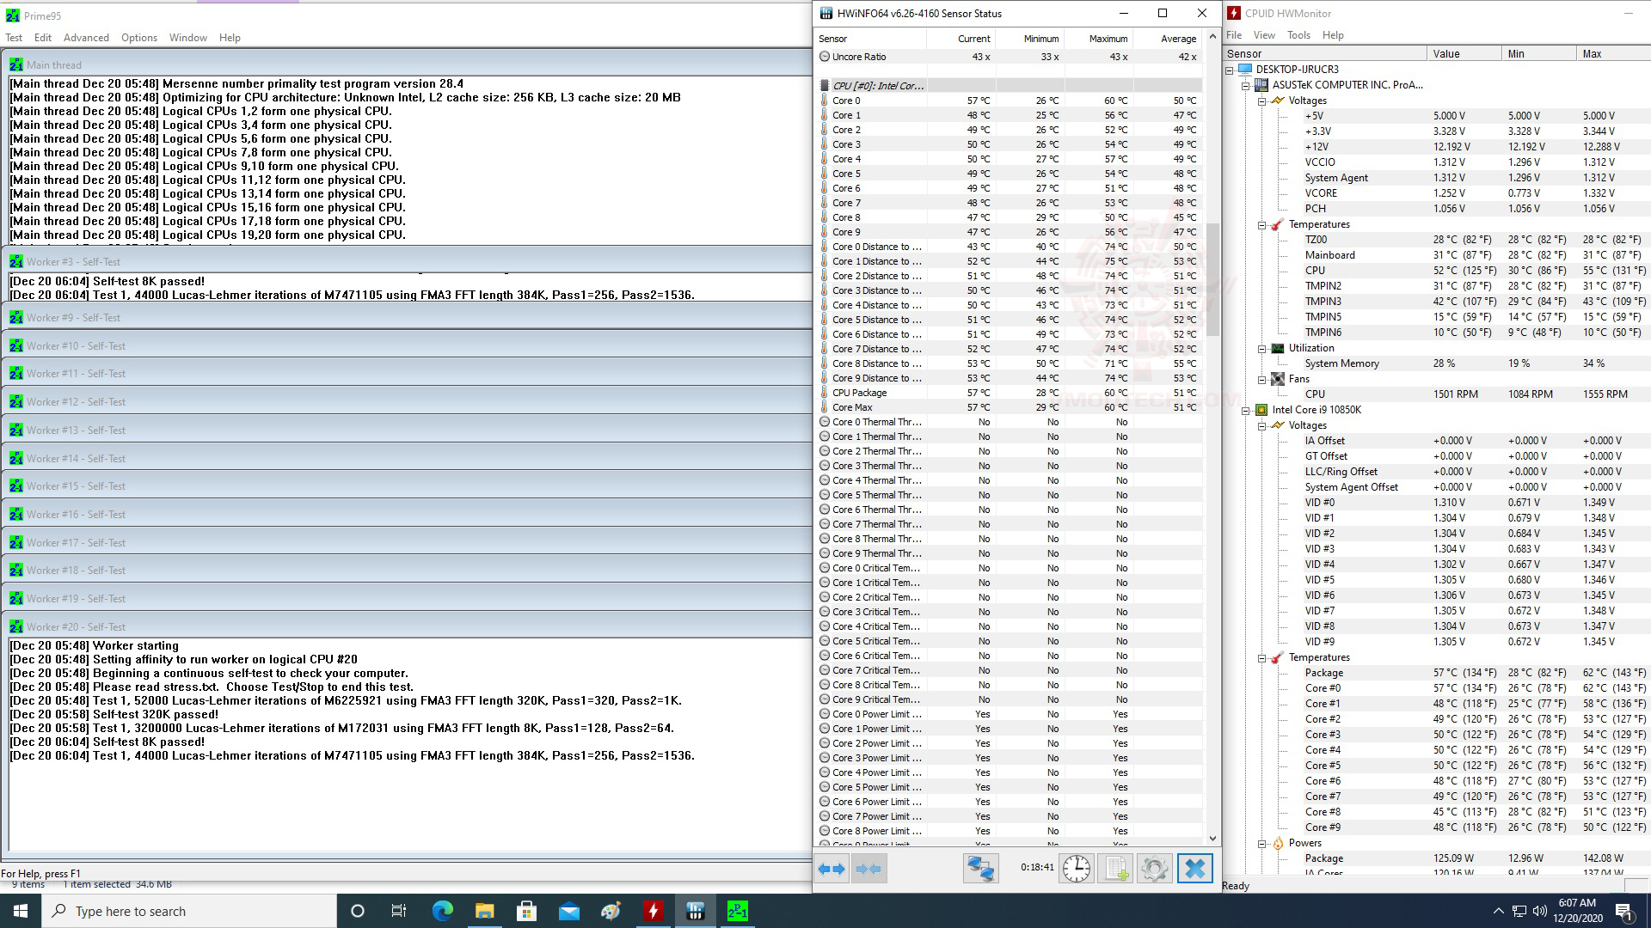Open Prime95 Options menu
The width and height of the screenshot is (1651, 928).
tap(138, 38)
